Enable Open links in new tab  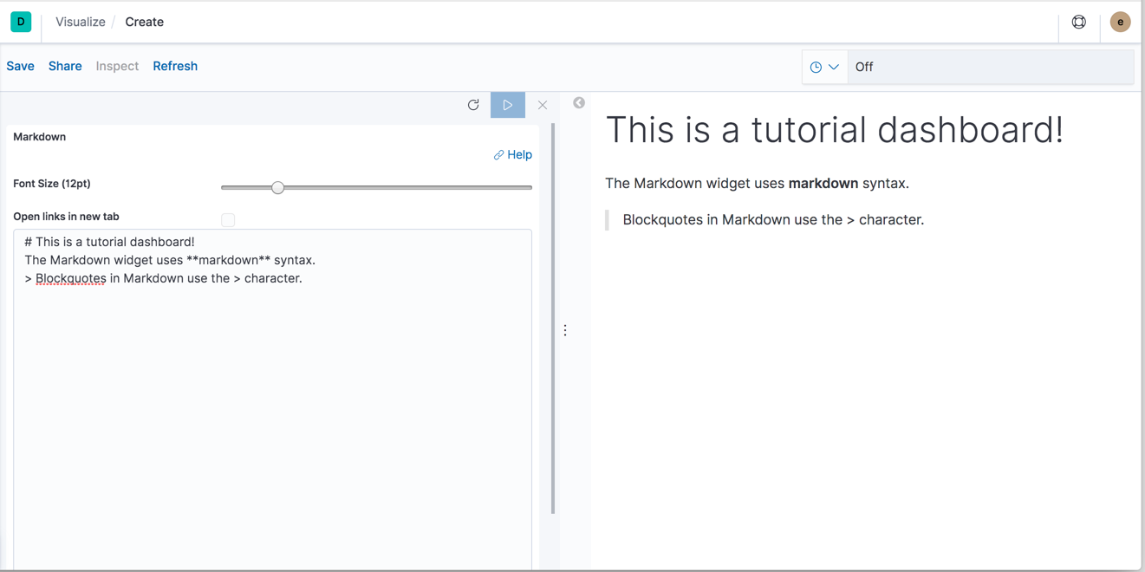228,220
